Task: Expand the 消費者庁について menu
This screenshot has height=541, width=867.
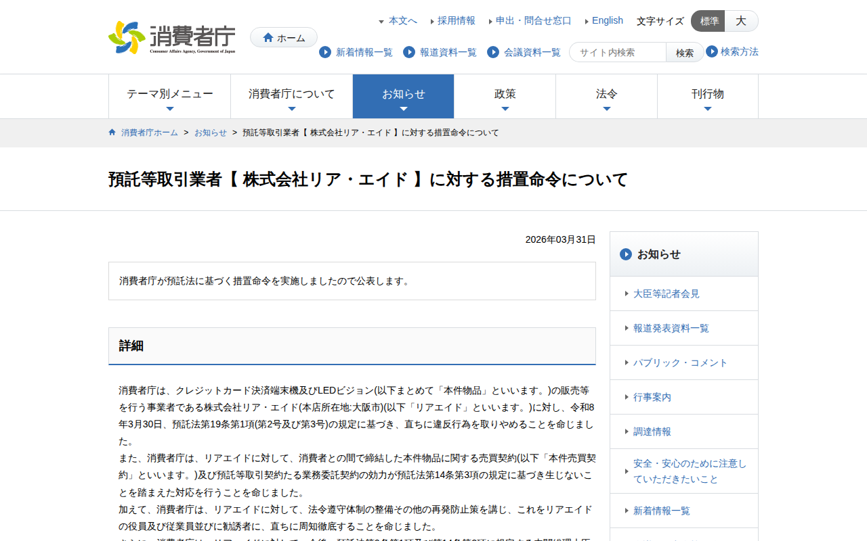Action: pyautogui.click(x=292, y=97)
